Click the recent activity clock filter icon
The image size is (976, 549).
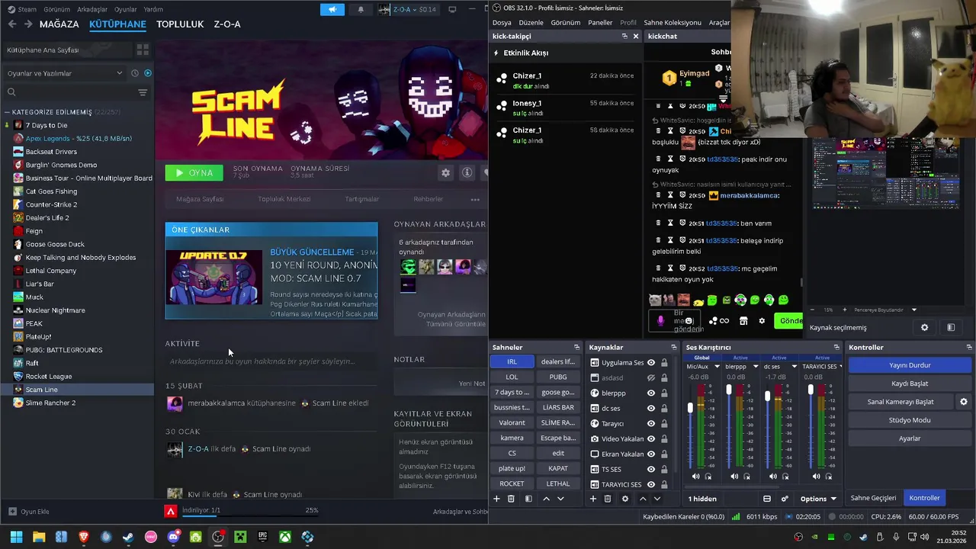point(135,73)
